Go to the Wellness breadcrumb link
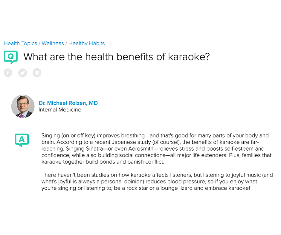 53,43
